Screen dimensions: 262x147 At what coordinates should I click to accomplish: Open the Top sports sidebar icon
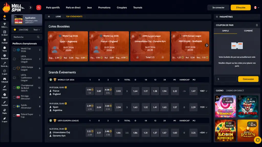pos(5,17)
